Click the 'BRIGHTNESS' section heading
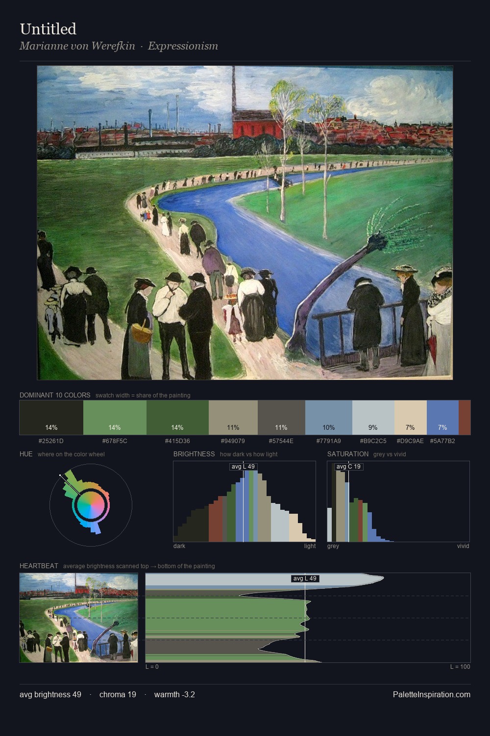The width and height of the screenshot is (490, 736). tap(194, 454)
